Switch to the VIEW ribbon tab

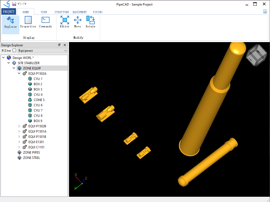[x=44, y=12]
